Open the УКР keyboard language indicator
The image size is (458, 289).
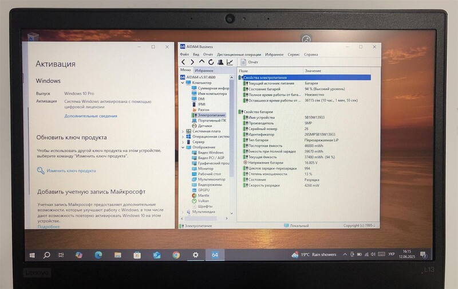[x=392, y=254]
